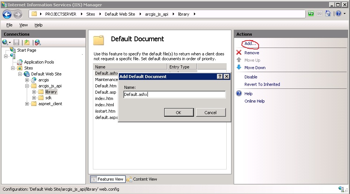Click Cancel in Add Default Document dialog
Viewport: 350px width, 194px height.
click(x=211, y=113)
